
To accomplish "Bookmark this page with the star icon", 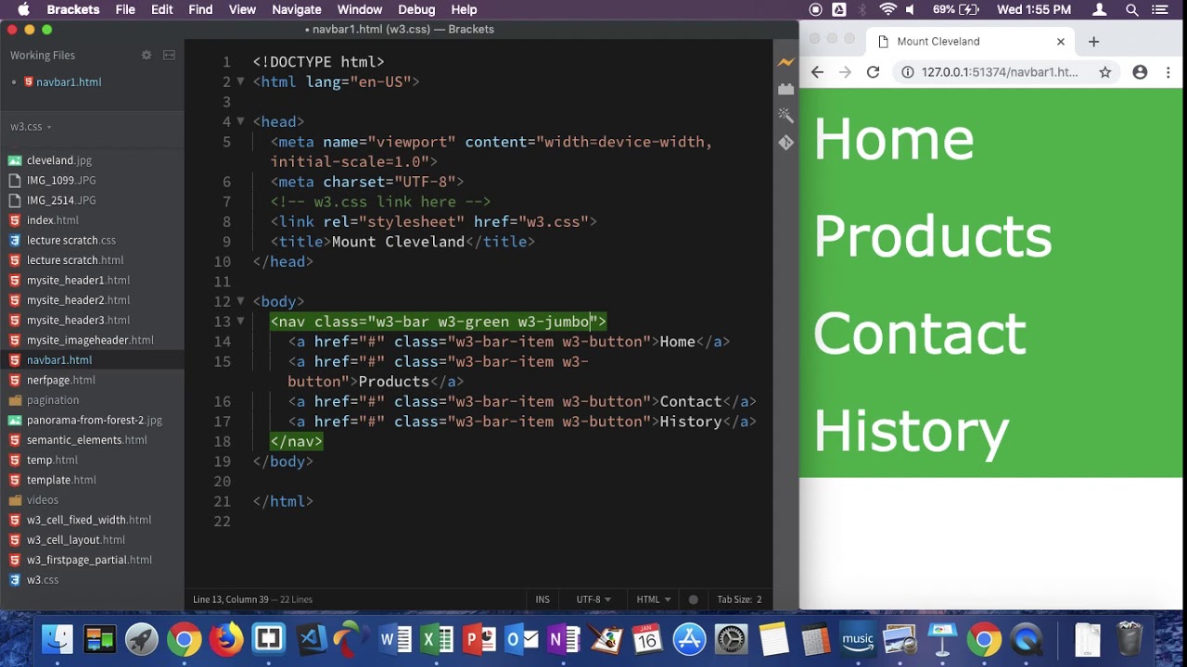I will tap(1104, 72).
